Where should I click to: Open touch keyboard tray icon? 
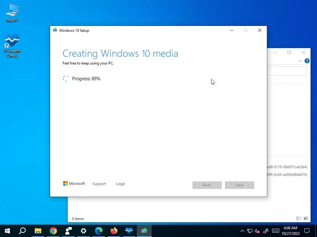click(276, 231)
